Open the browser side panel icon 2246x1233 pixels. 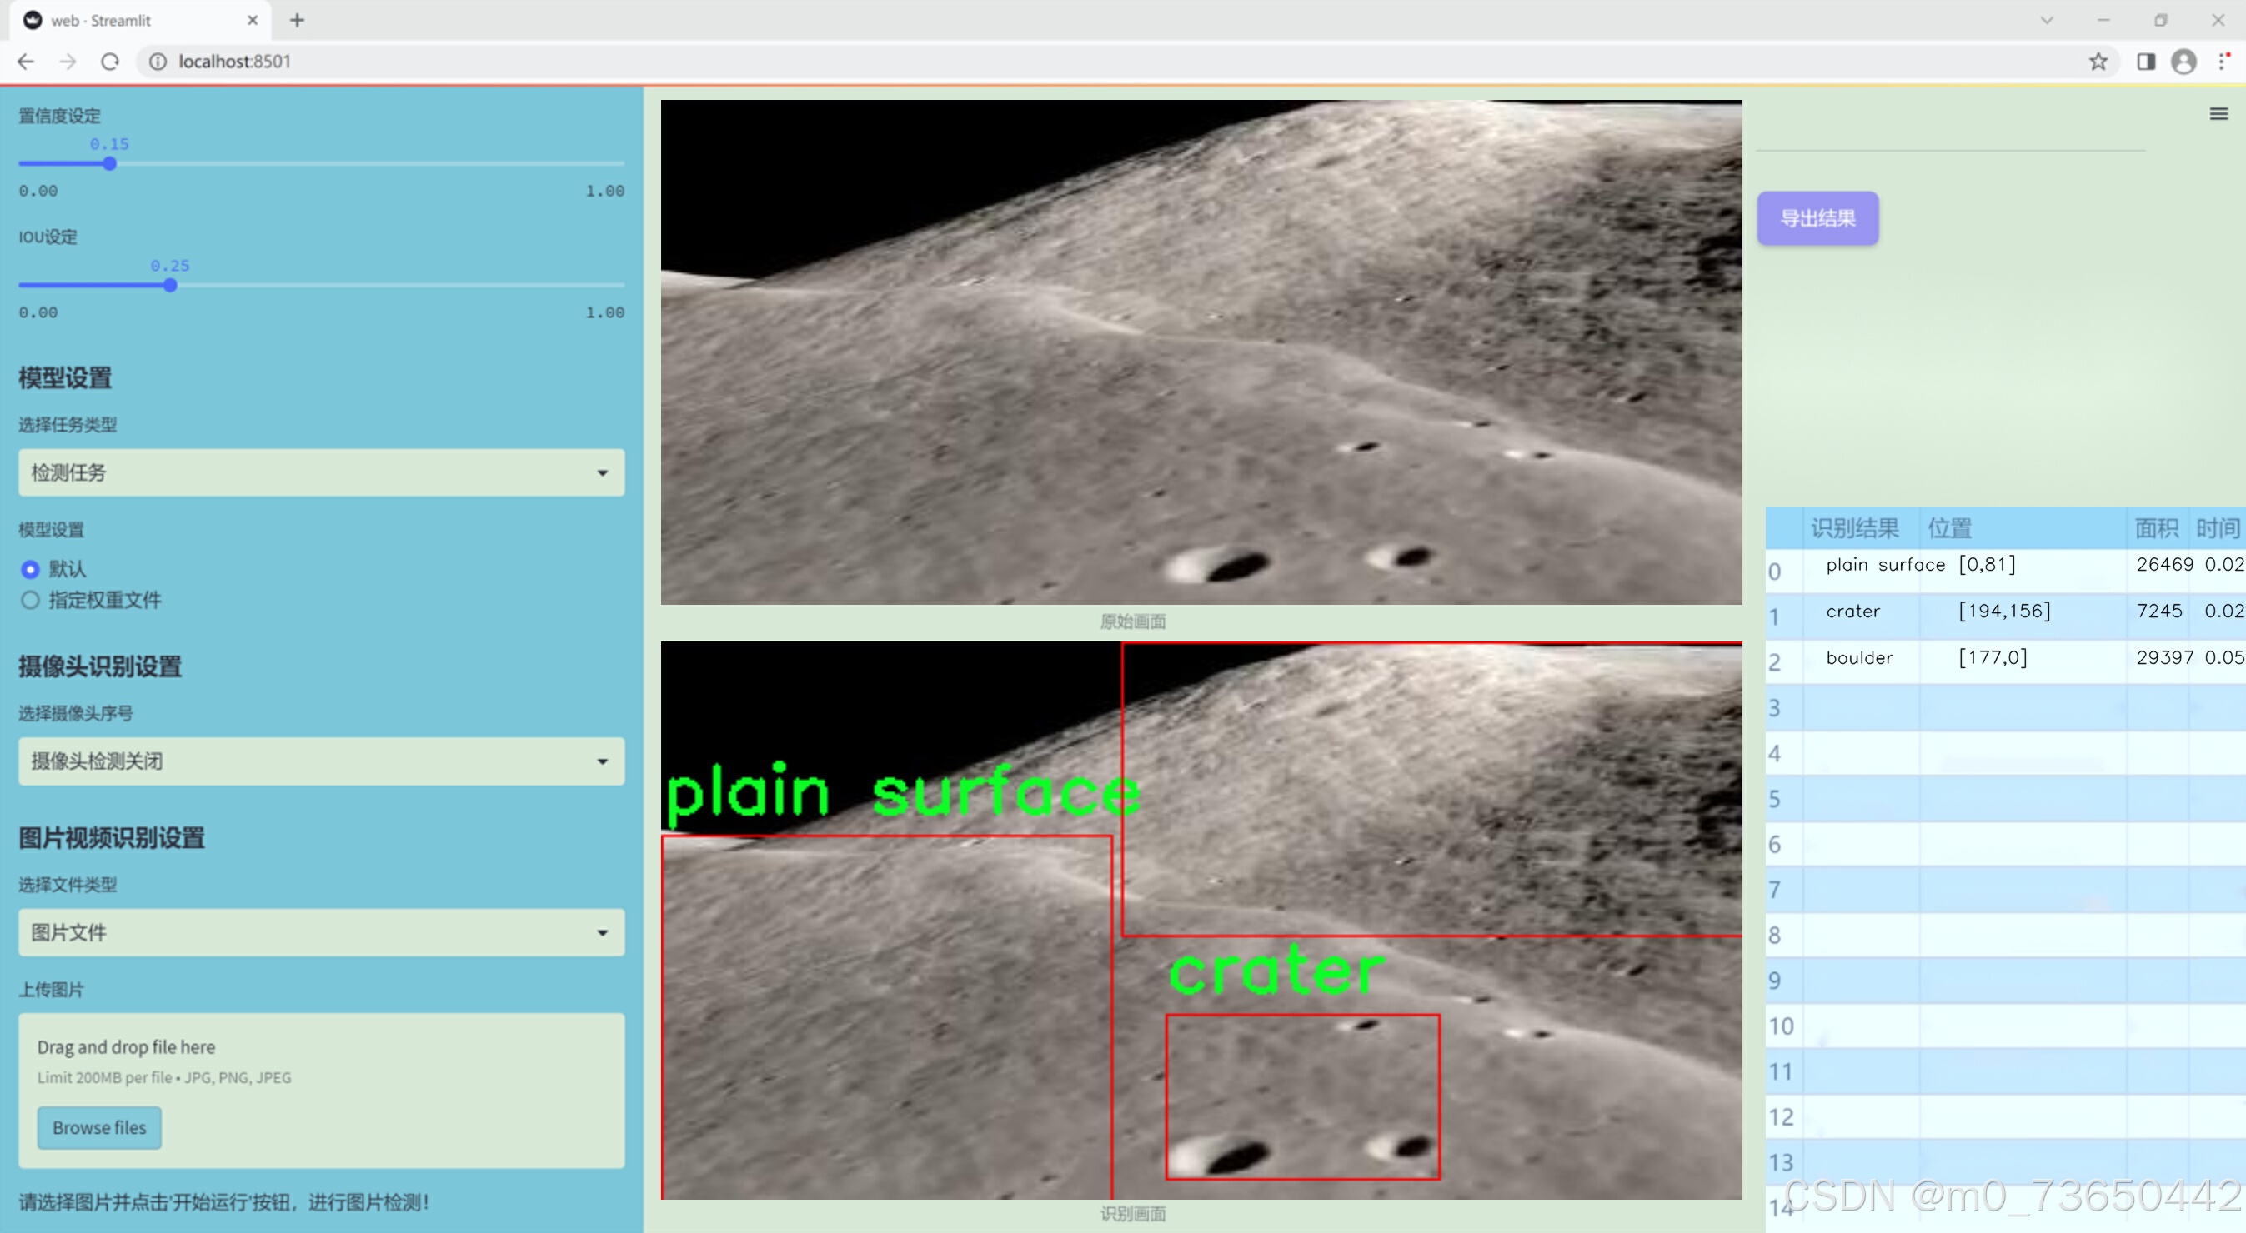[x=2146, y=62]
